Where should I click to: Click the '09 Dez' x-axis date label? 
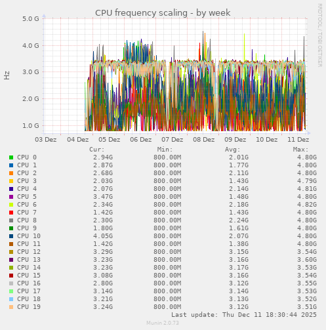pos(235,140)
